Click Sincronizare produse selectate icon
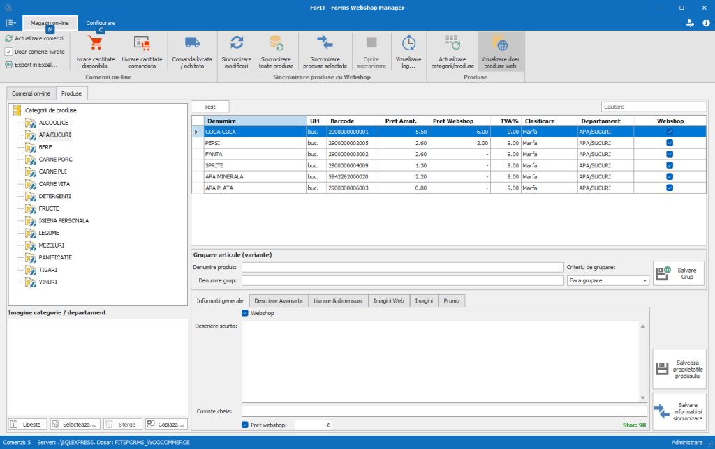Viewport: 715px width, 449px height. 325,43
